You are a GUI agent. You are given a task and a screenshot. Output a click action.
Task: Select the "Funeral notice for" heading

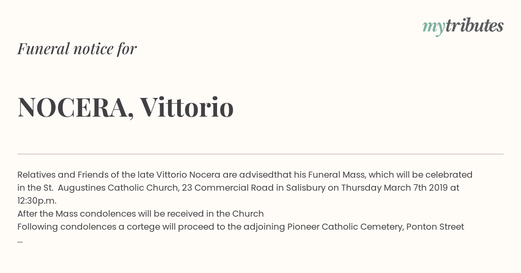tap(77, 49)
